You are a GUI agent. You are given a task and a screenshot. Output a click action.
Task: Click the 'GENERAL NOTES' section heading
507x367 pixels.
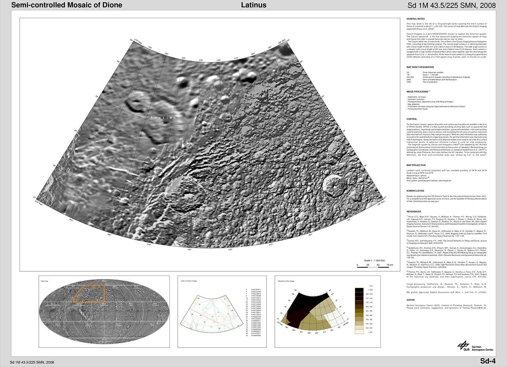416,19
